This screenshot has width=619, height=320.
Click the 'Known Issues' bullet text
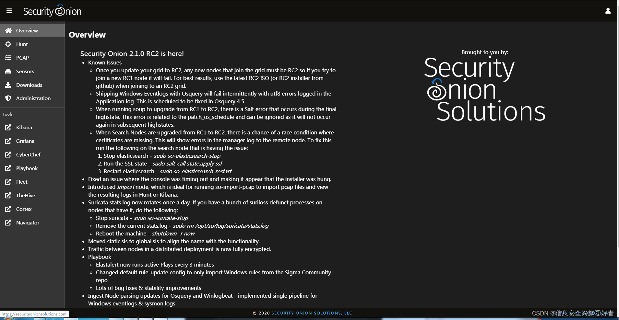(x=105, y=63)
